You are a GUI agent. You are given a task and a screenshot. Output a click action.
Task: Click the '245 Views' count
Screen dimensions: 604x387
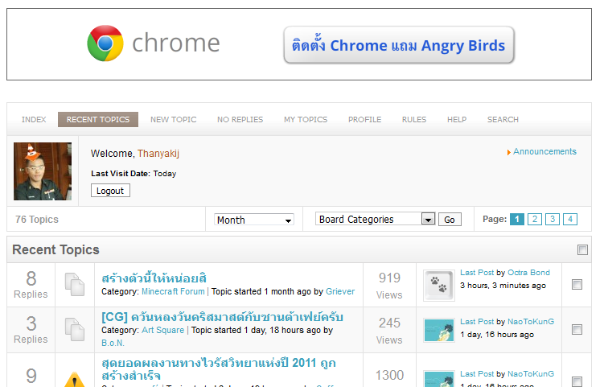(389, 331)
